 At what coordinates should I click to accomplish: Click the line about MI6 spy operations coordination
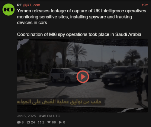pyautogui.click(x=79, y=34)
